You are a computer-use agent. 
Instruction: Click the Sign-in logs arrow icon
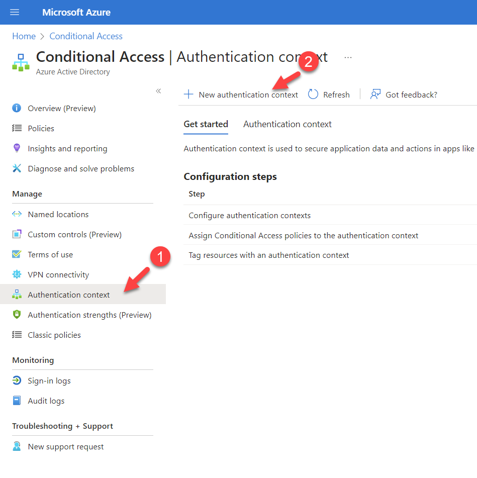(x=17, y=380)
